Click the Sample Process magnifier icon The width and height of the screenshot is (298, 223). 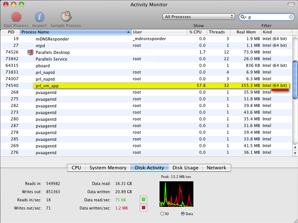66,17
